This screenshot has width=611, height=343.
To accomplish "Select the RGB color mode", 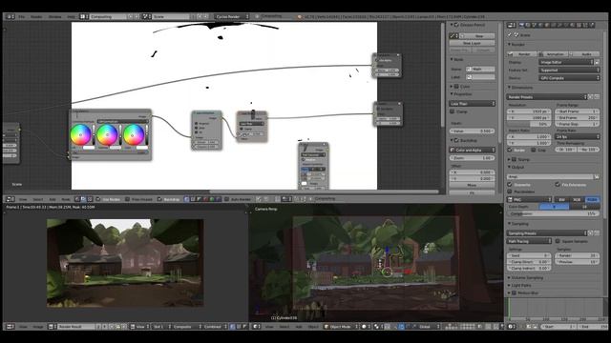I will tap(577, 199).
